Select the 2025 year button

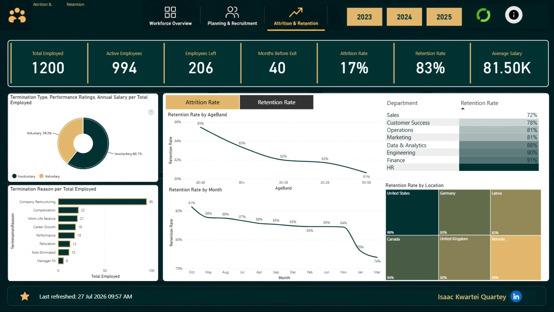click(x=444, y=17)
